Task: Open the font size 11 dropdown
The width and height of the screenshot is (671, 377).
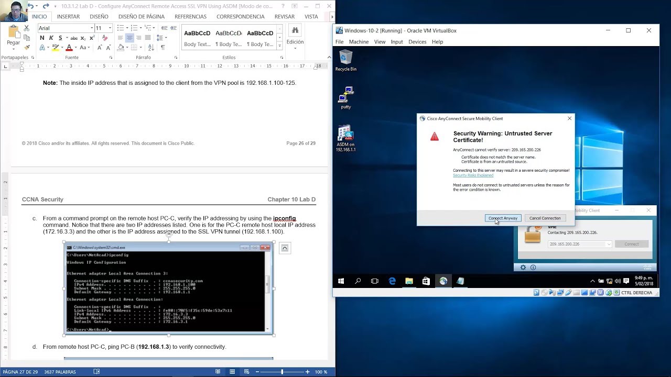Action: (110, 28)
